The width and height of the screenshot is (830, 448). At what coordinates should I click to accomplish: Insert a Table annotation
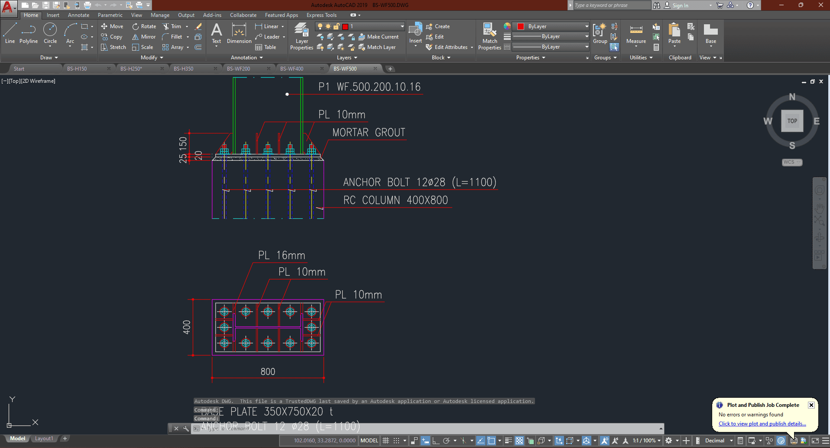(266, 47)
